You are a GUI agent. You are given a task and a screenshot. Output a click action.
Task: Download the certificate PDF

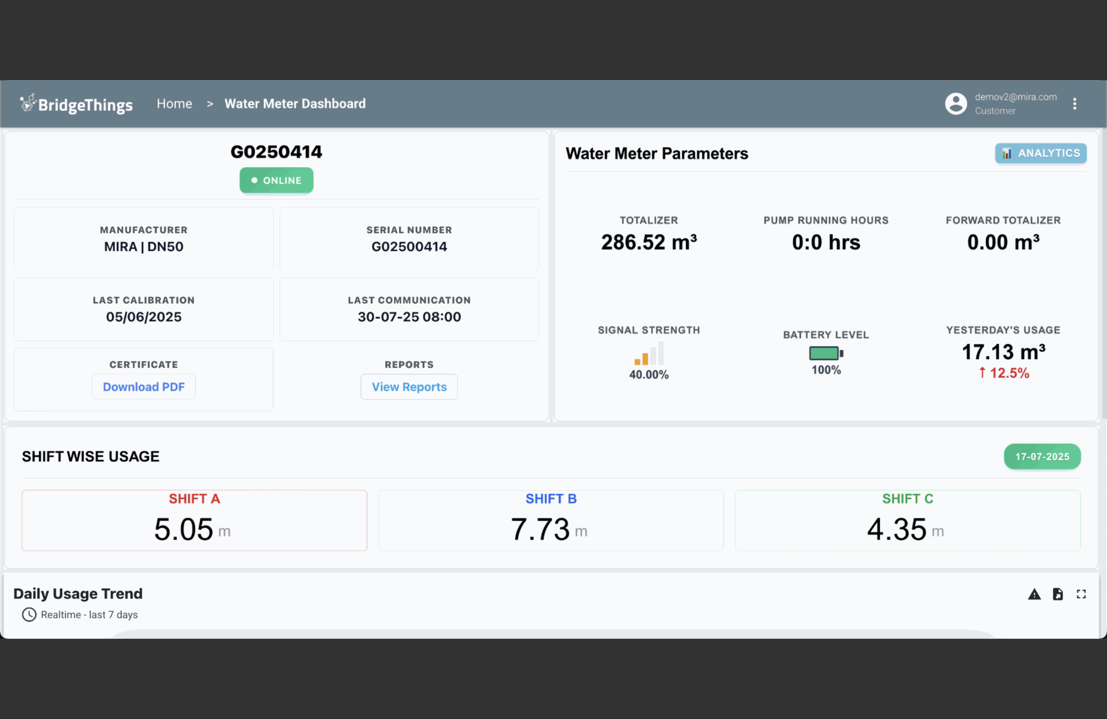point(144,387)
